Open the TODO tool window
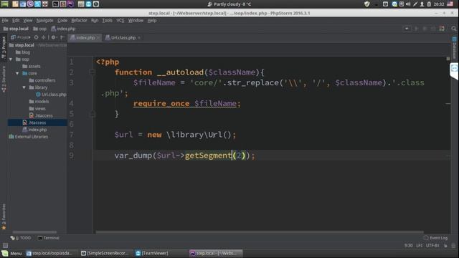This screenshot has width=459, height=258. coord(21,238)
